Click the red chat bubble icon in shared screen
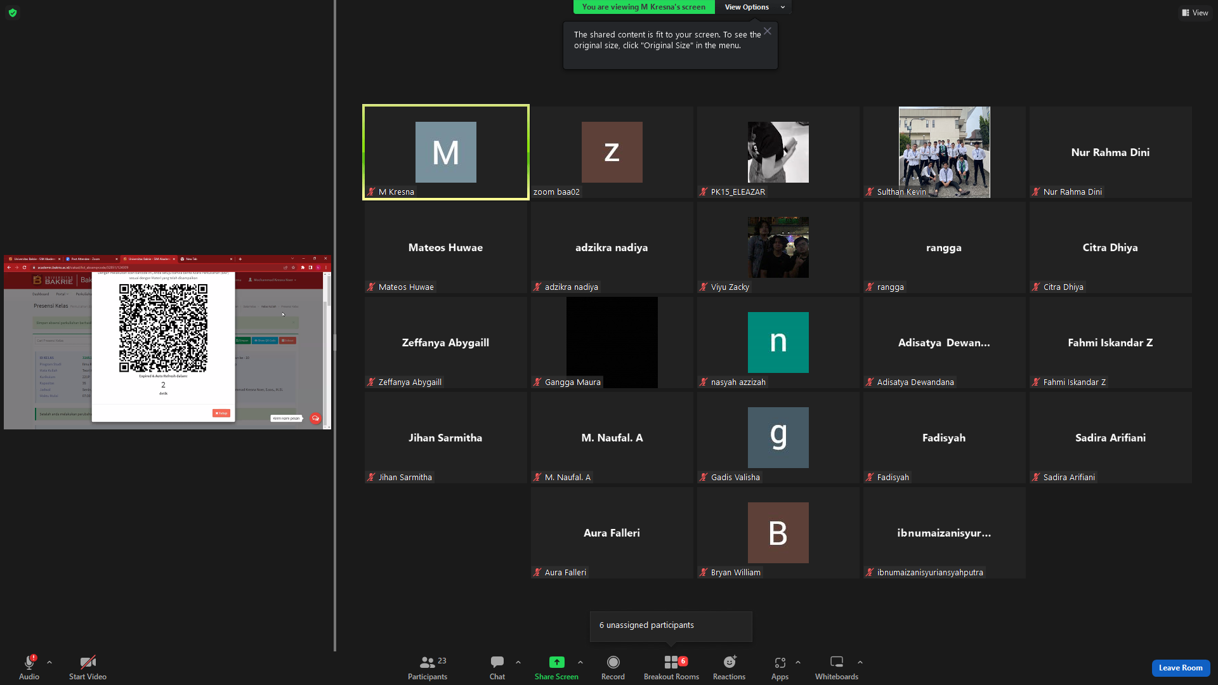The height and width of the screenshot is (685, 1218). point(315,419)
